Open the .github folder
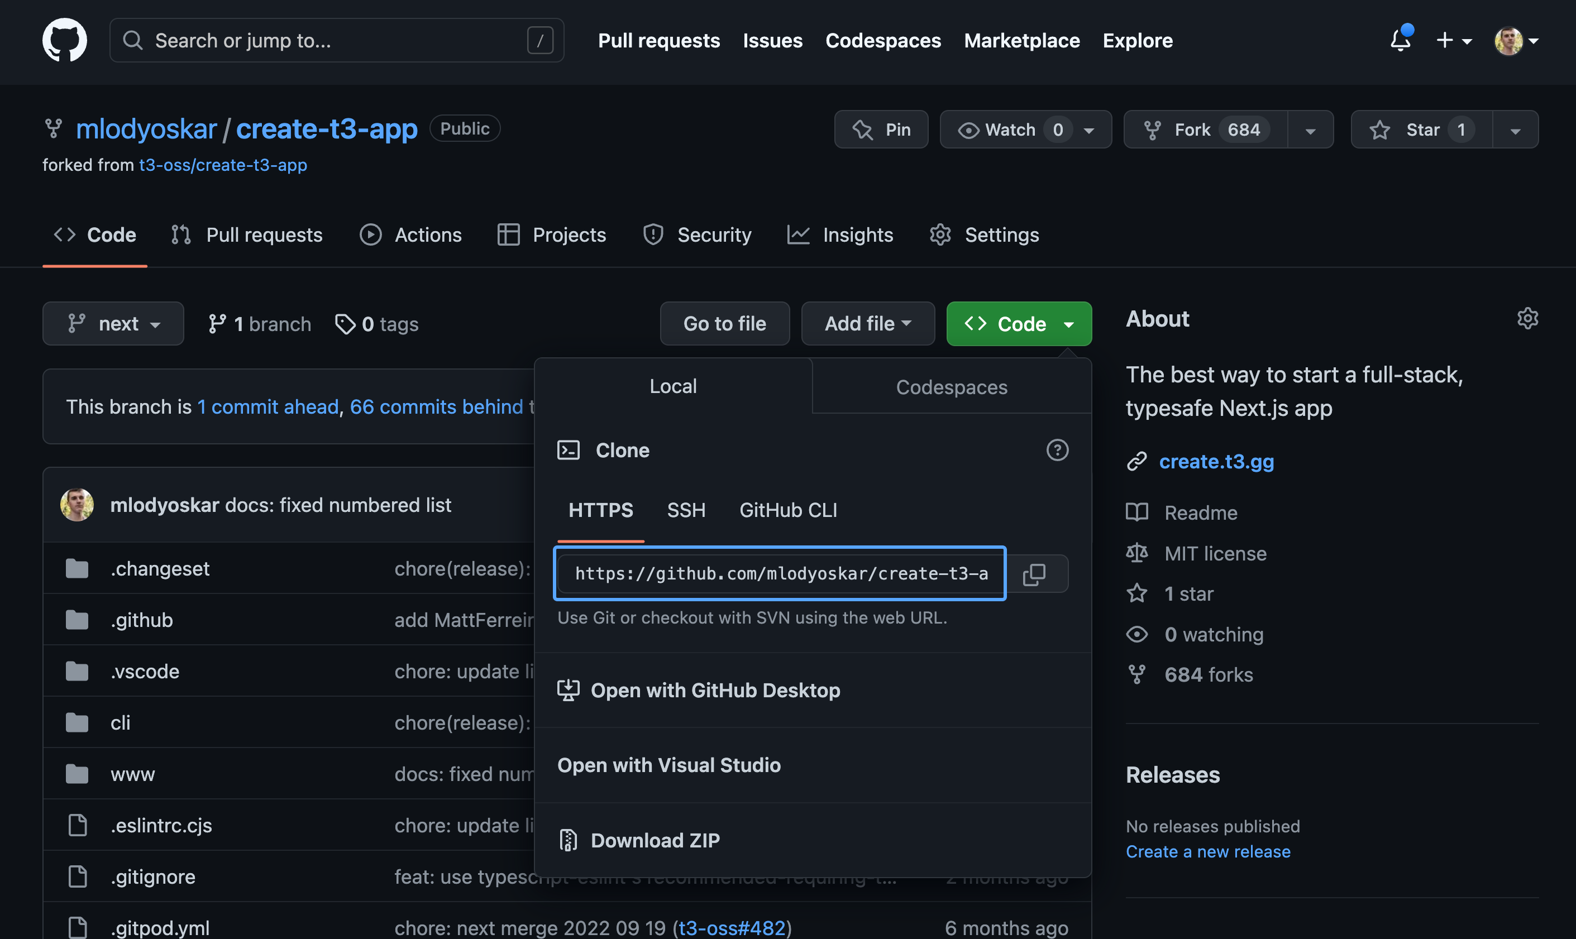 (x=142, y=620)
